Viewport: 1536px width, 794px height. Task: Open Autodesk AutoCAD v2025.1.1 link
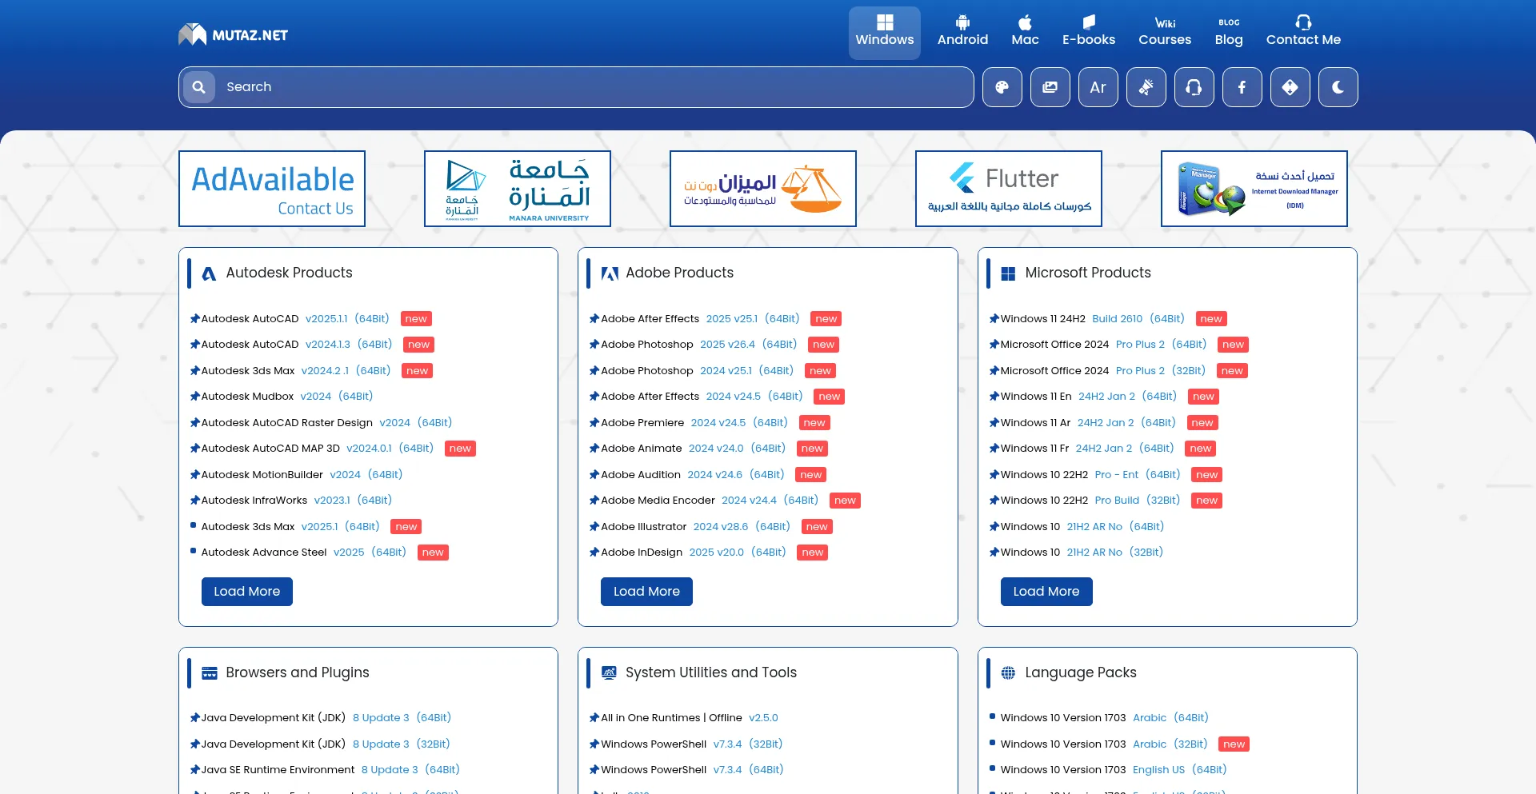pyautogui.click(x=295, y=318)
